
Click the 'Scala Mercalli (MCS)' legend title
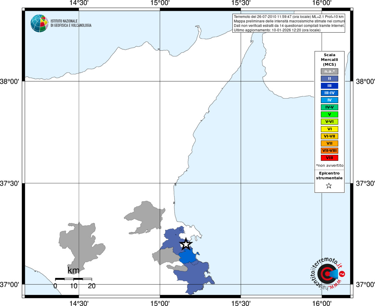[x=330, y=60]
